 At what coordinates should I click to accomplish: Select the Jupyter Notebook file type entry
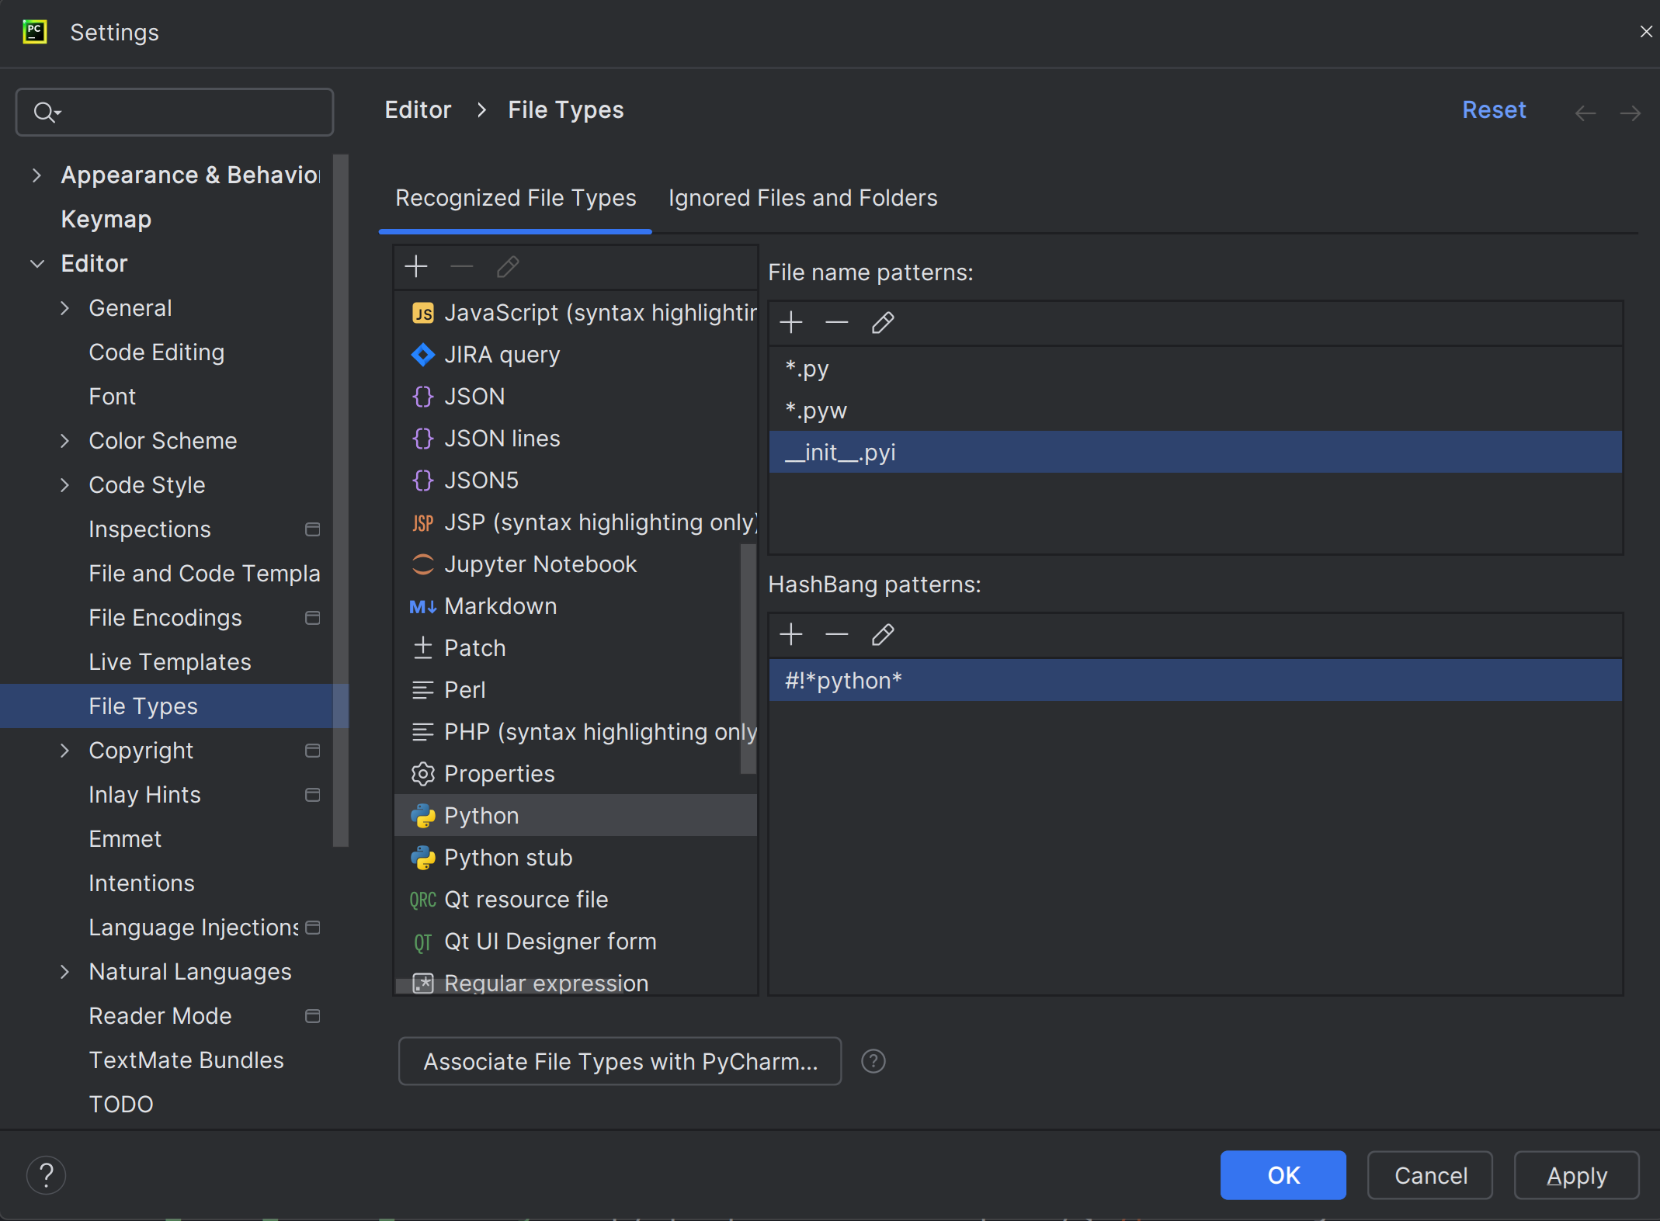coord(543,563)
